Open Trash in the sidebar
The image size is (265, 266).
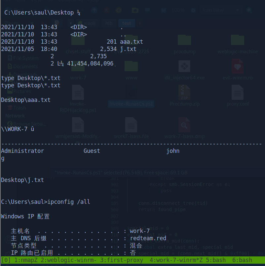19,108
